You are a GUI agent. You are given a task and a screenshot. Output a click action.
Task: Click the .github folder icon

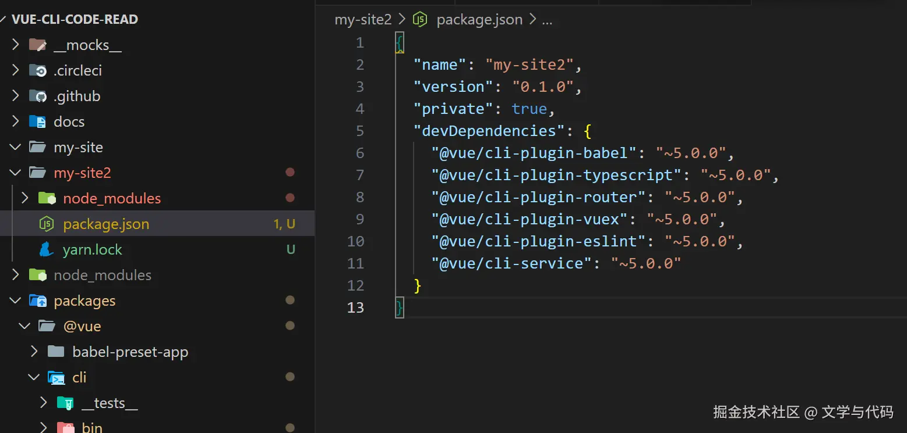click(38, 96)
